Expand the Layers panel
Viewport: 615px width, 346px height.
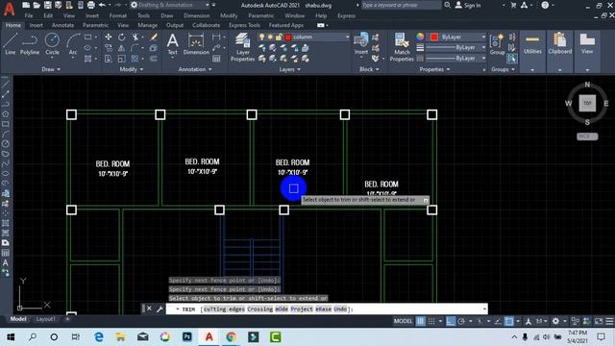(x=290, y=69)
